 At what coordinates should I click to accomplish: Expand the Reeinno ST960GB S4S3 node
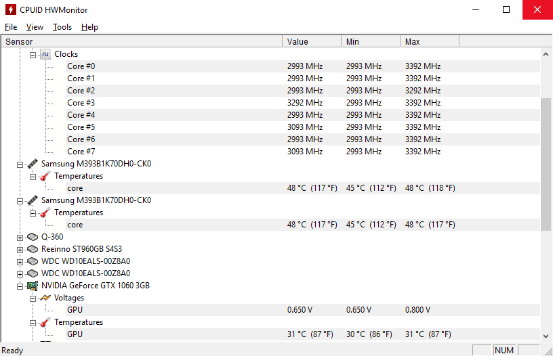20,250
